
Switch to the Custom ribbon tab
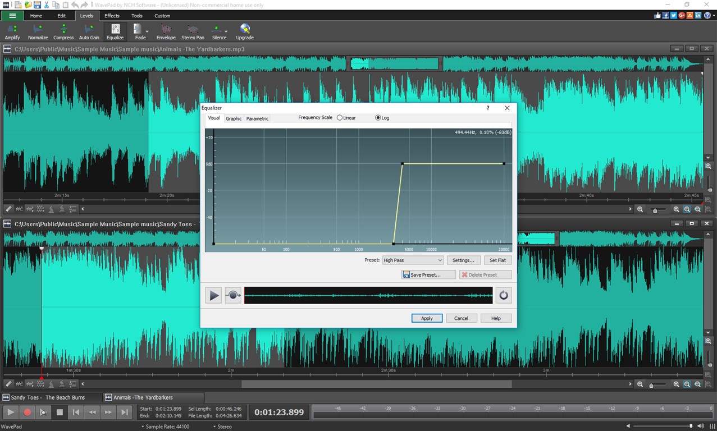[162, 16]
